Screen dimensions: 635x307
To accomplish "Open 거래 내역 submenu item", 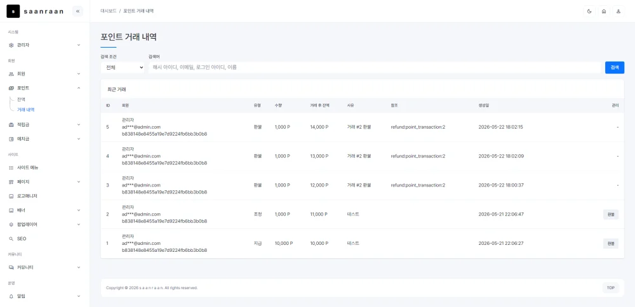I will click(x=26, y=110).
